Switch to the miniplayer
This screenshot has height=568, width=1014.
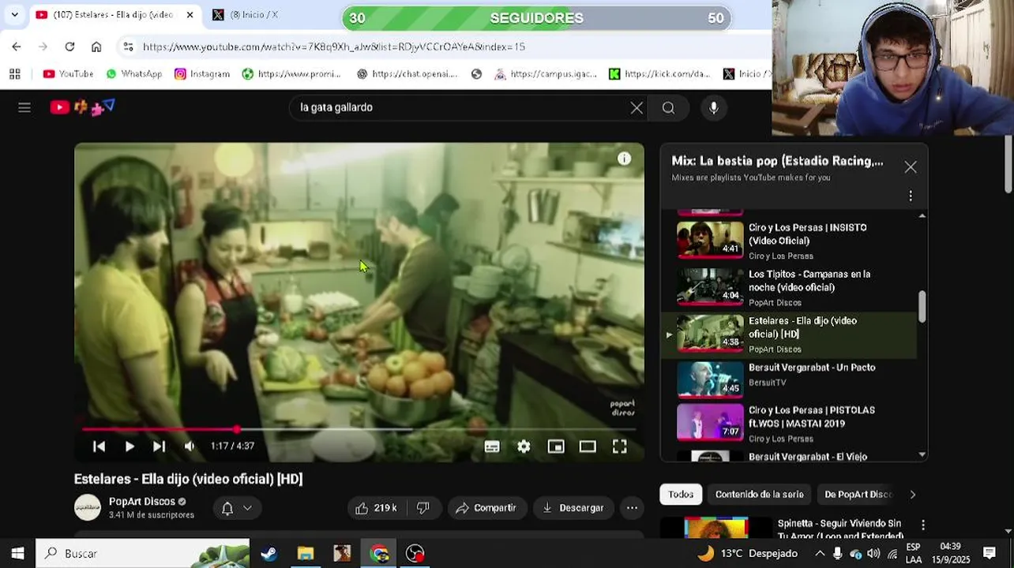(556, 447)
